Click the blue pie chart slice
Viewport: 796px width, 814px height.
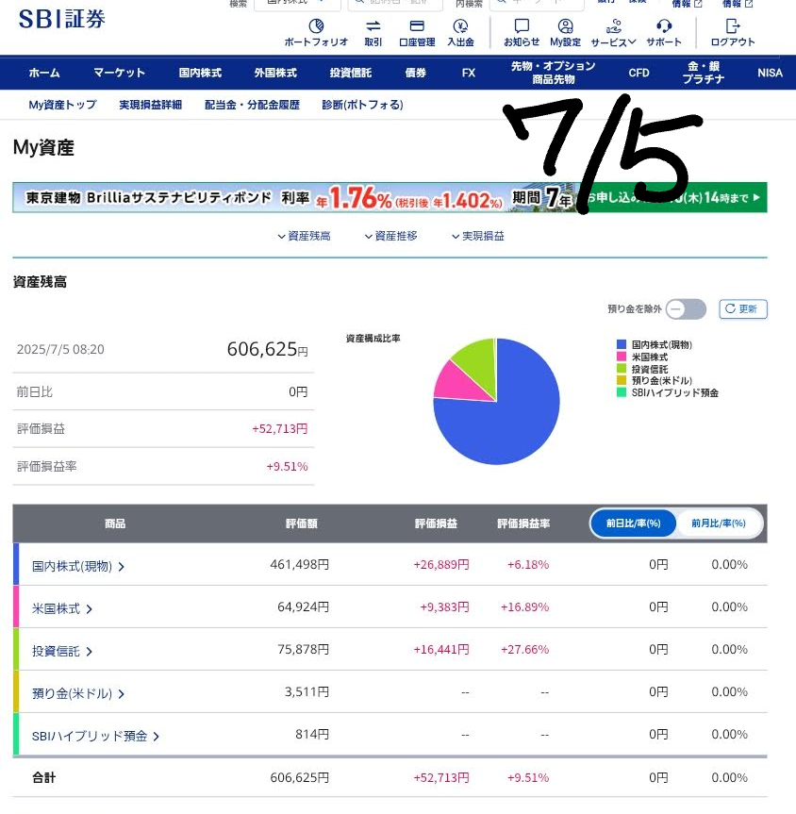tap(514, 421)
